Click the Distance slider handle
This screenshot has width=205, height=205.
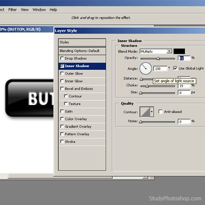point(141,79)
